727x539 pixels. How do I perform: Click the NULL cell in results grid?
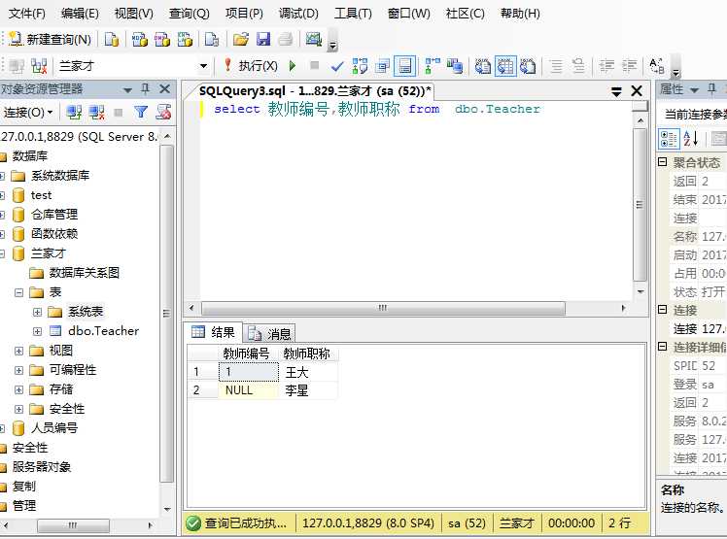point(249,390)
